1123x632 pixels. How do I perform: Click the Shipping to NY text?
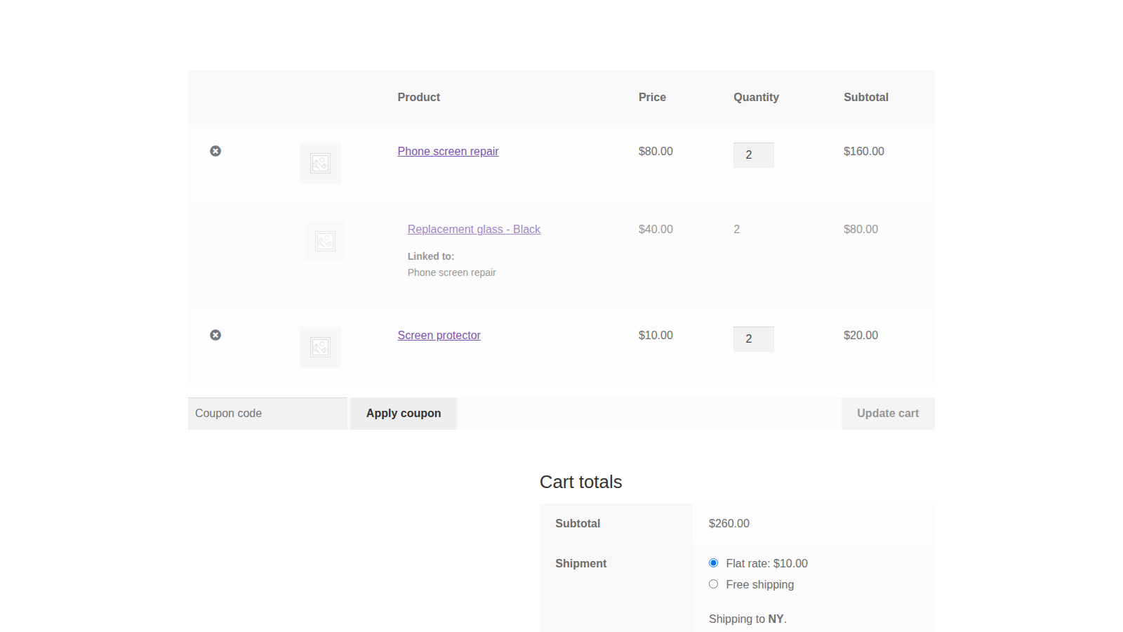click(x=747, y=619)
